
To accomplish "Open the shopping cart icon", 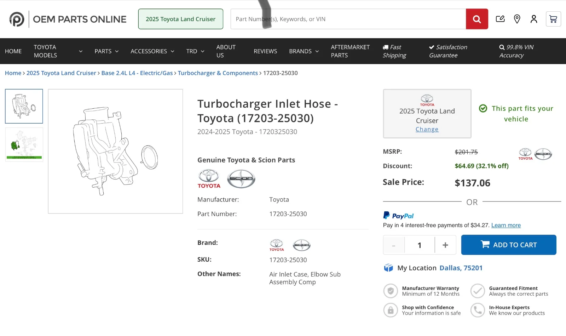I will pos(553,19).
